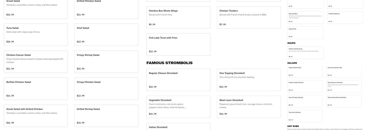Click the Crispy Shrimp Salad card

106,62
